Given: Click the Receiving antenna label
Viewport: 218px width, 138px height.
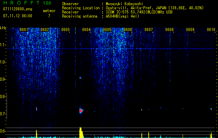Looking at the screenshot, I should tap(80, 16).
